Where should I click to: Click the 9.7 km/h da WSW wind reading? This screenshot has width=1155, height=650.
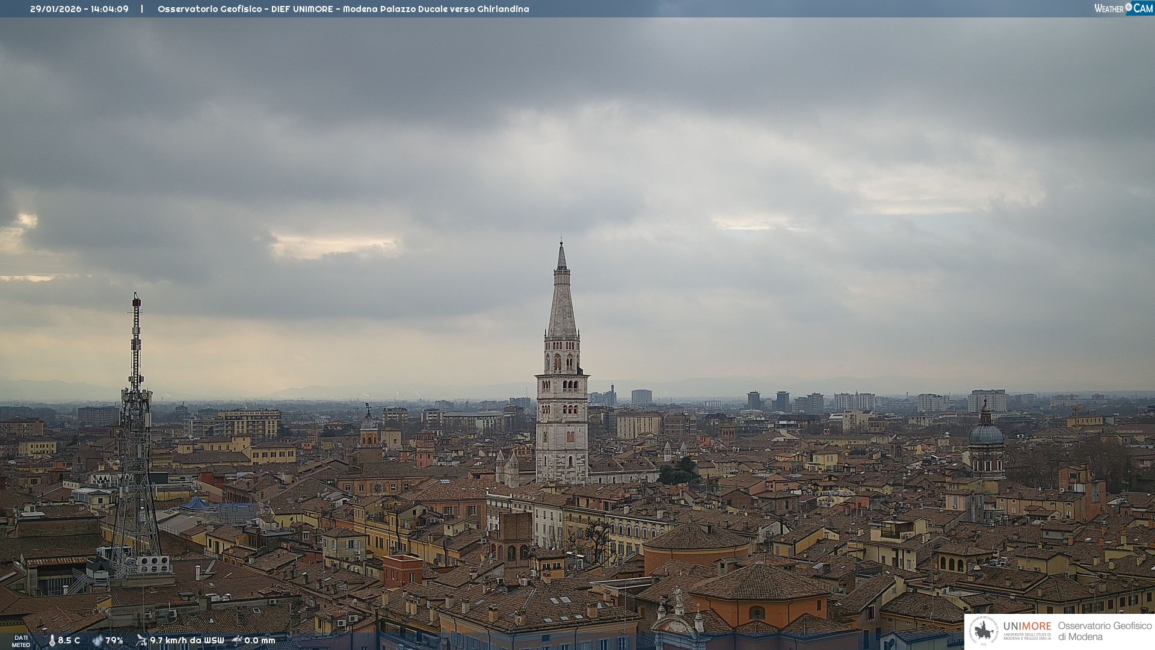click(x=187, y=641)
